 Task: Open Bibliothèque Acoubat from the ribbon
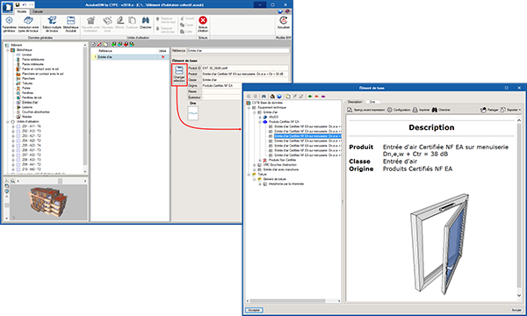(70, 24)
